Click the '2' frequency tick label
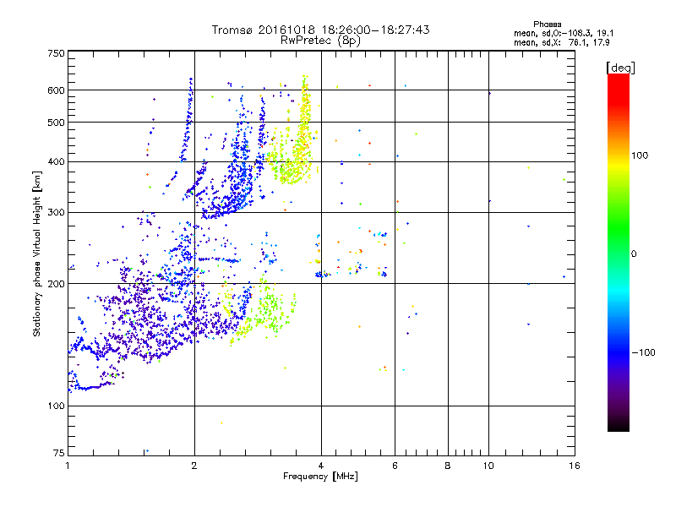The height and width of the screenshot is (507, 676). click(194, 466)
